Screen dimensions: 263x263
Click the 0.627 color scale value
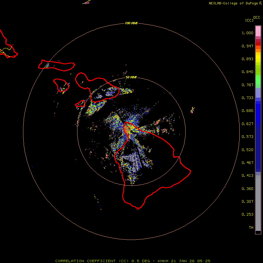[248, 124]
